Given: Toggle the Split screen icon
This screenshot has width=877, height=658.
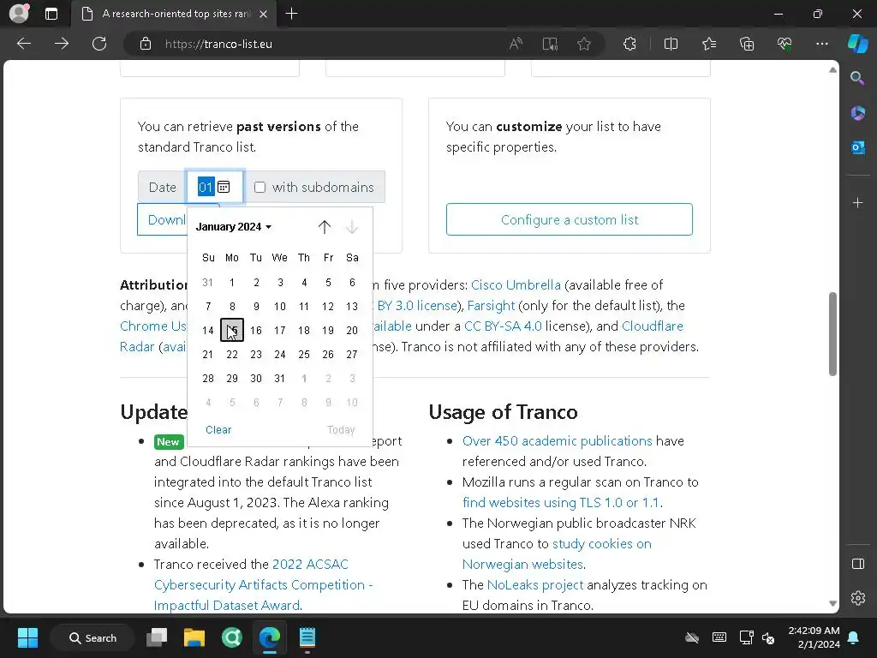Looking at the screenshot, I should coord(671,44).
